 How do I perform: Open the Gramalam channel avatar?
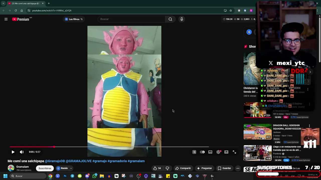point(11,168)
